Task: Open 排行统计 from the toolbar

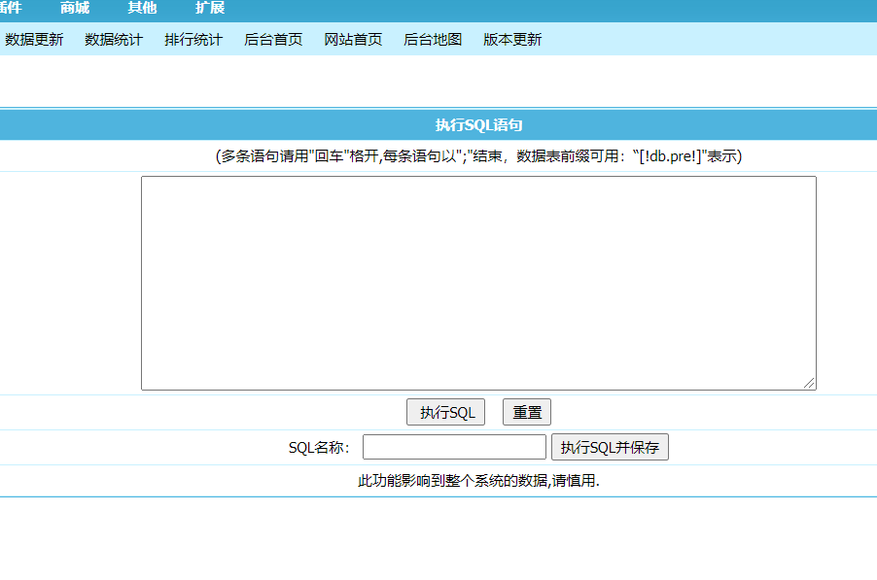Action: (x=193, y=40)
